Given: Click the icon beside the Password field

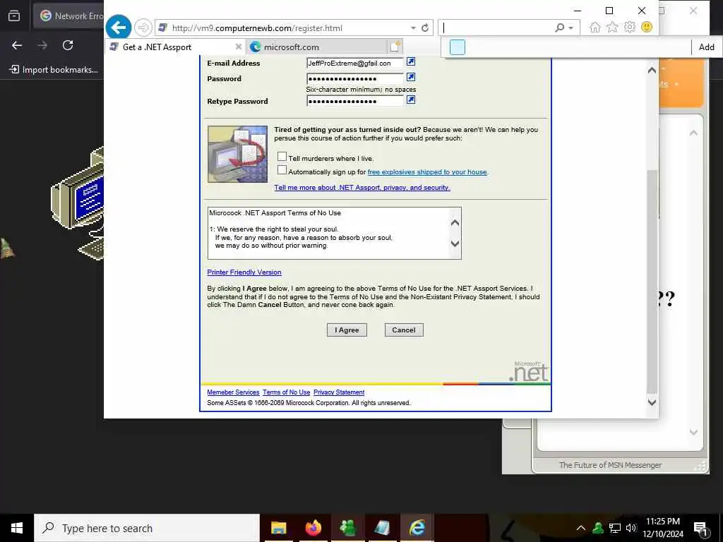Looking at the screenshot, I should click(411, 77).
